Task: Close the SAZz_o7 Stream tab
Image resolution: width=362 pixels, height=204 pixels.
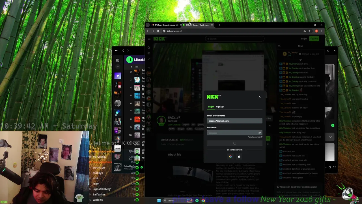Action: [212, 25]
